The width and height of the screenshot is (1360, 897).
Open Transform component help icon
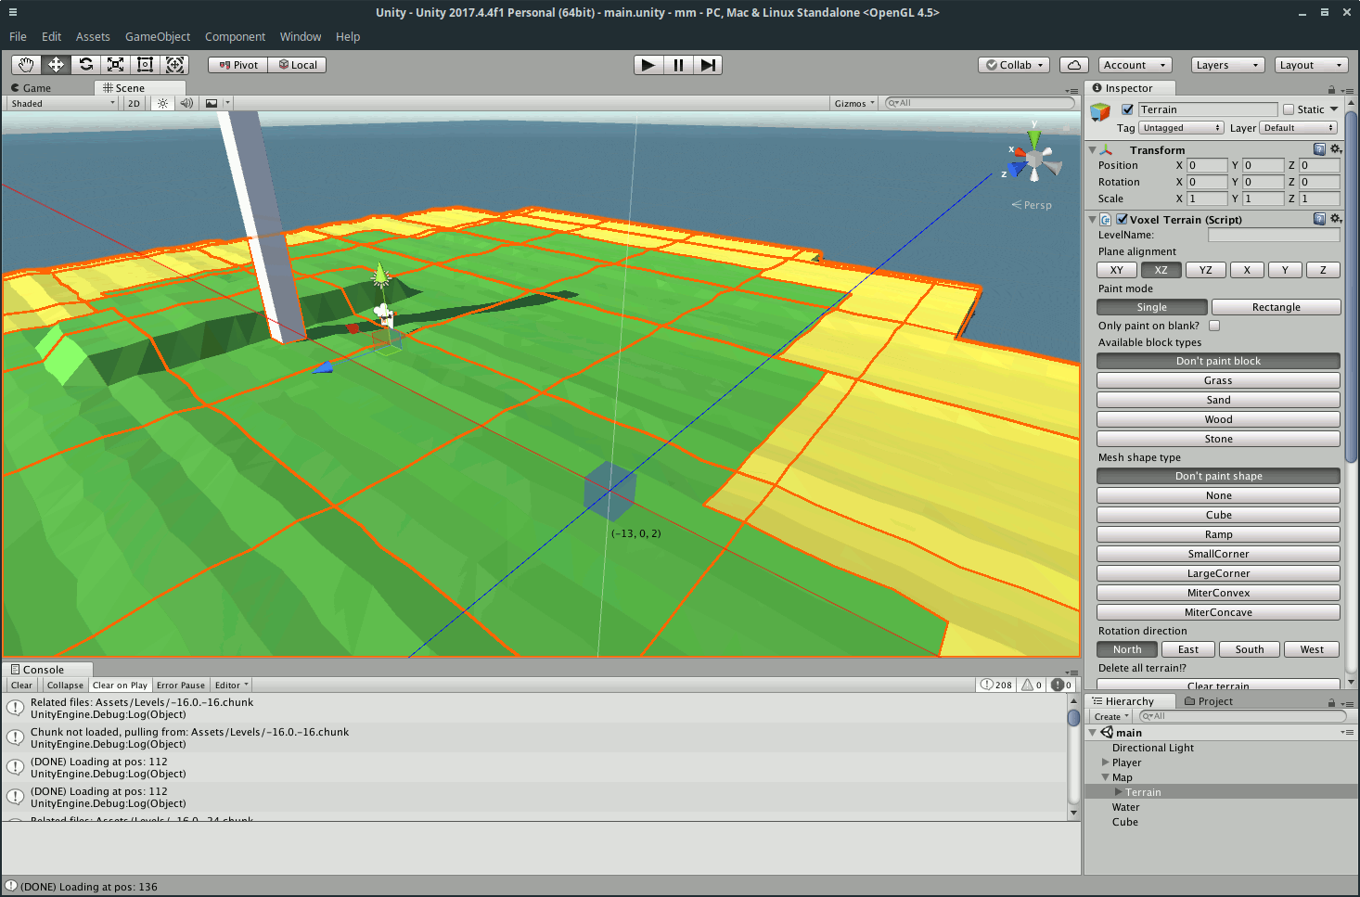(x=1319, y=149)
